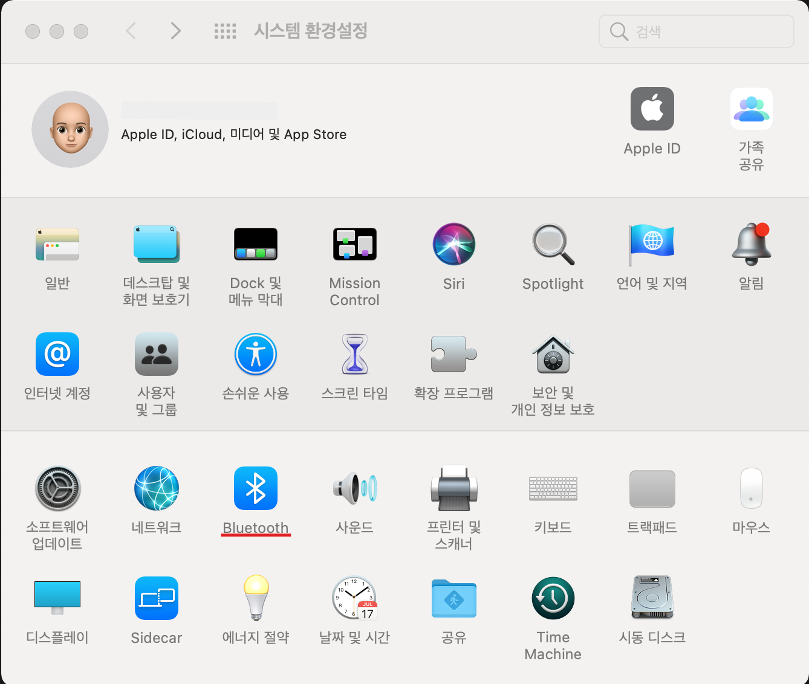
Task: Open 프린터 및 스캐너 preferences
Action: coord(454,488)
